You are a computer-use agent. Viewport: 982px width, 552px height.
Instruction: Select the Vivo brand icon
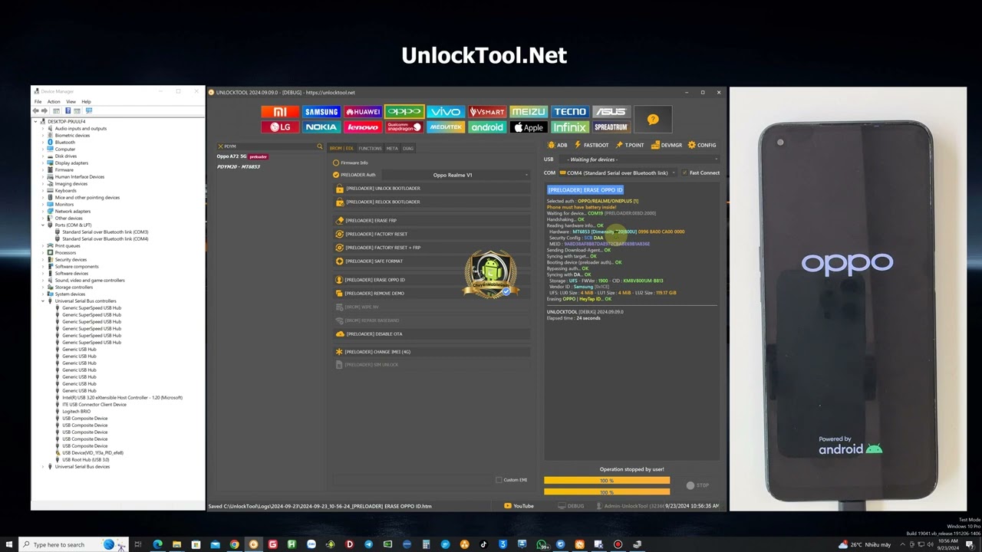pyautogui.click(x=445, y=112)
